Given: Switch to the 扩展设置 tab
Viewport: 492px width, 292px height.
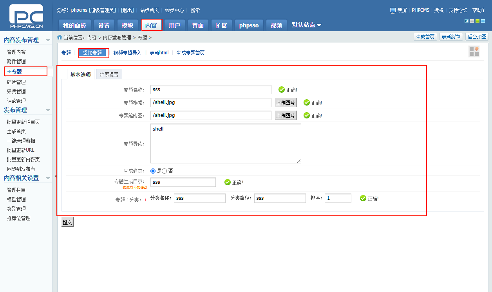Looking at the screenshot, I should click(x=109, y=74).
